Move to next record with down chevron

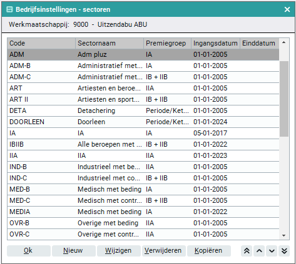click(x=272, y=251)
